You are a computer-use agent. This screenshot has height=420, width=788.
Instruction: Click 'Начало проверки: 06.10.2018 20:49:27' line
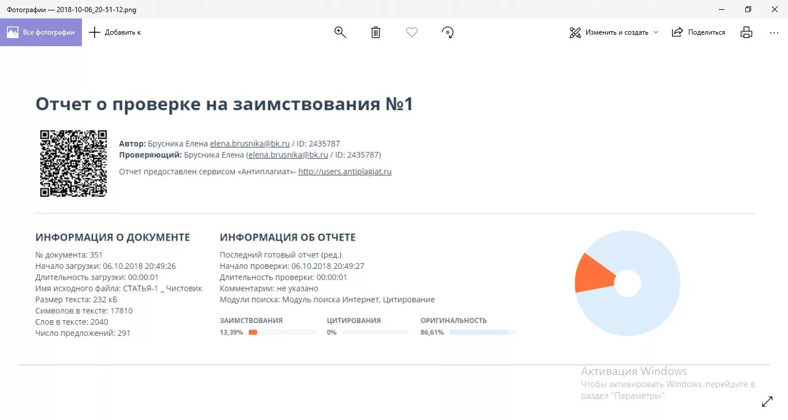click(292, 266)
